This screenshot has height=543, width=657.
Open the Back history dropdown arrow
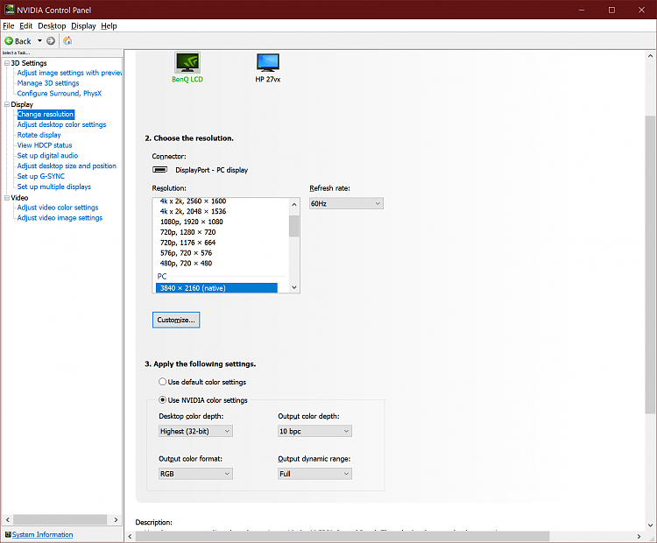39,40
